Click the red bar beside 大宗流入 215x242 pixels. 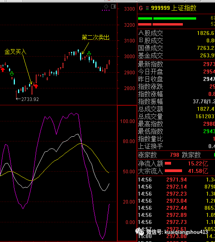(173, 170)
